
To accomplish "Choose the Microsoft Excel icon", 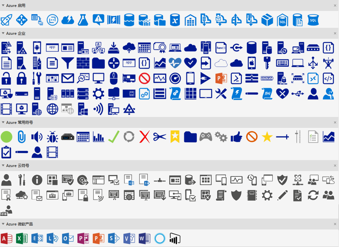I will (x=22, y=238).
